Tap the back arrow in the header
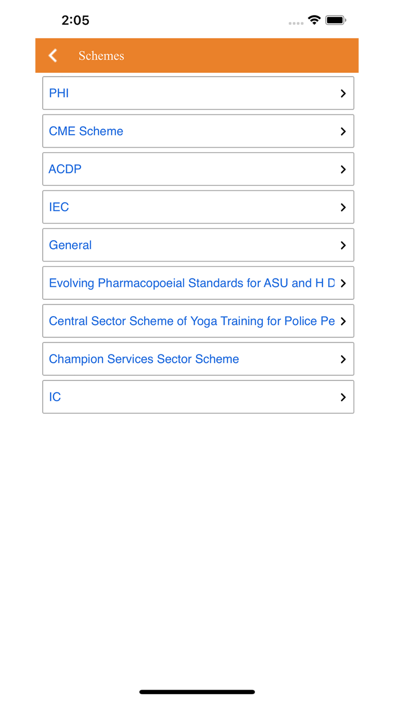Image resolution: width=394 pixels, height=701 pixels. (53, 55)
